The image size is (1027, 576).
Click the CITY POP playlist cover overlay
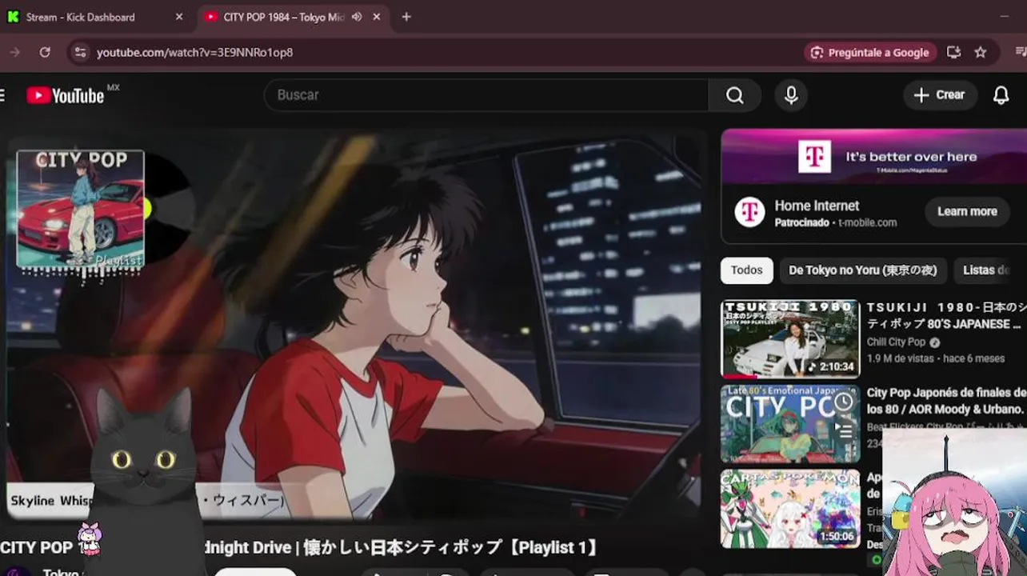pos(81,210)
